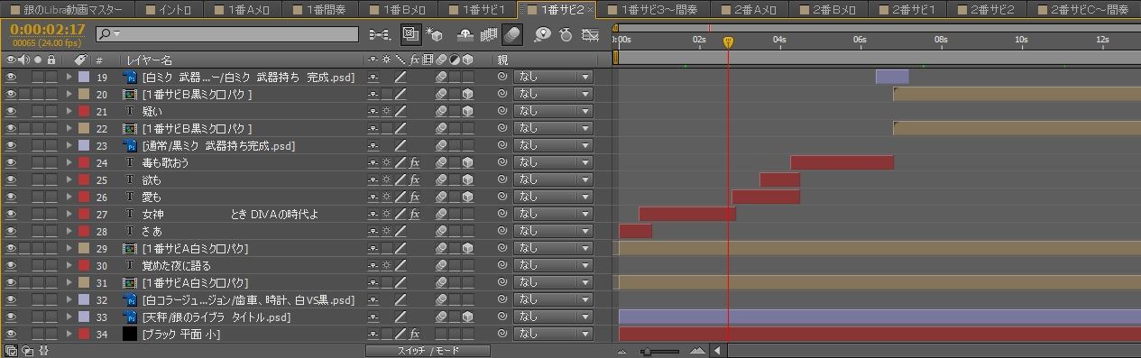Toggle motion blur switch on layer 26 愛も
This screenshot has height=358, width=1141.
coord(441,197)
